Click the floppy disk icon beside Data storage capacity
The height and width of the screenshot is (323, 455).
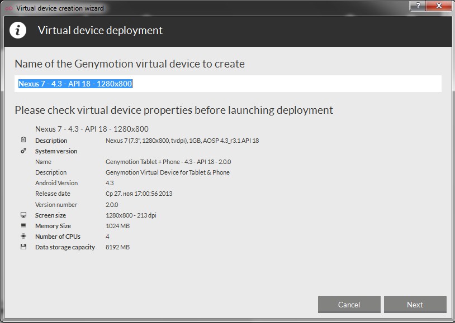pyautogui.click(x=23, y=247)
